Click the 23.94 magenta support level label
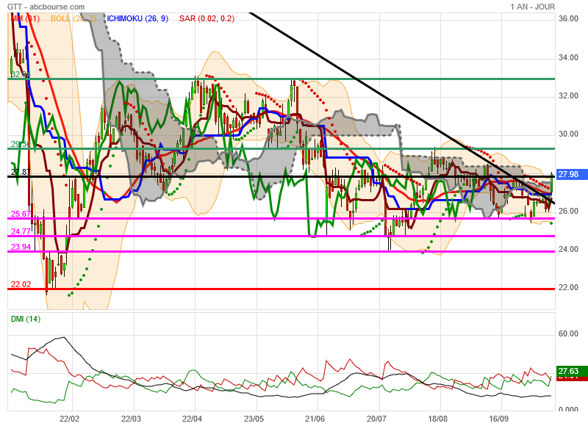This screenshot has width=588, height=426. [21, 247]
